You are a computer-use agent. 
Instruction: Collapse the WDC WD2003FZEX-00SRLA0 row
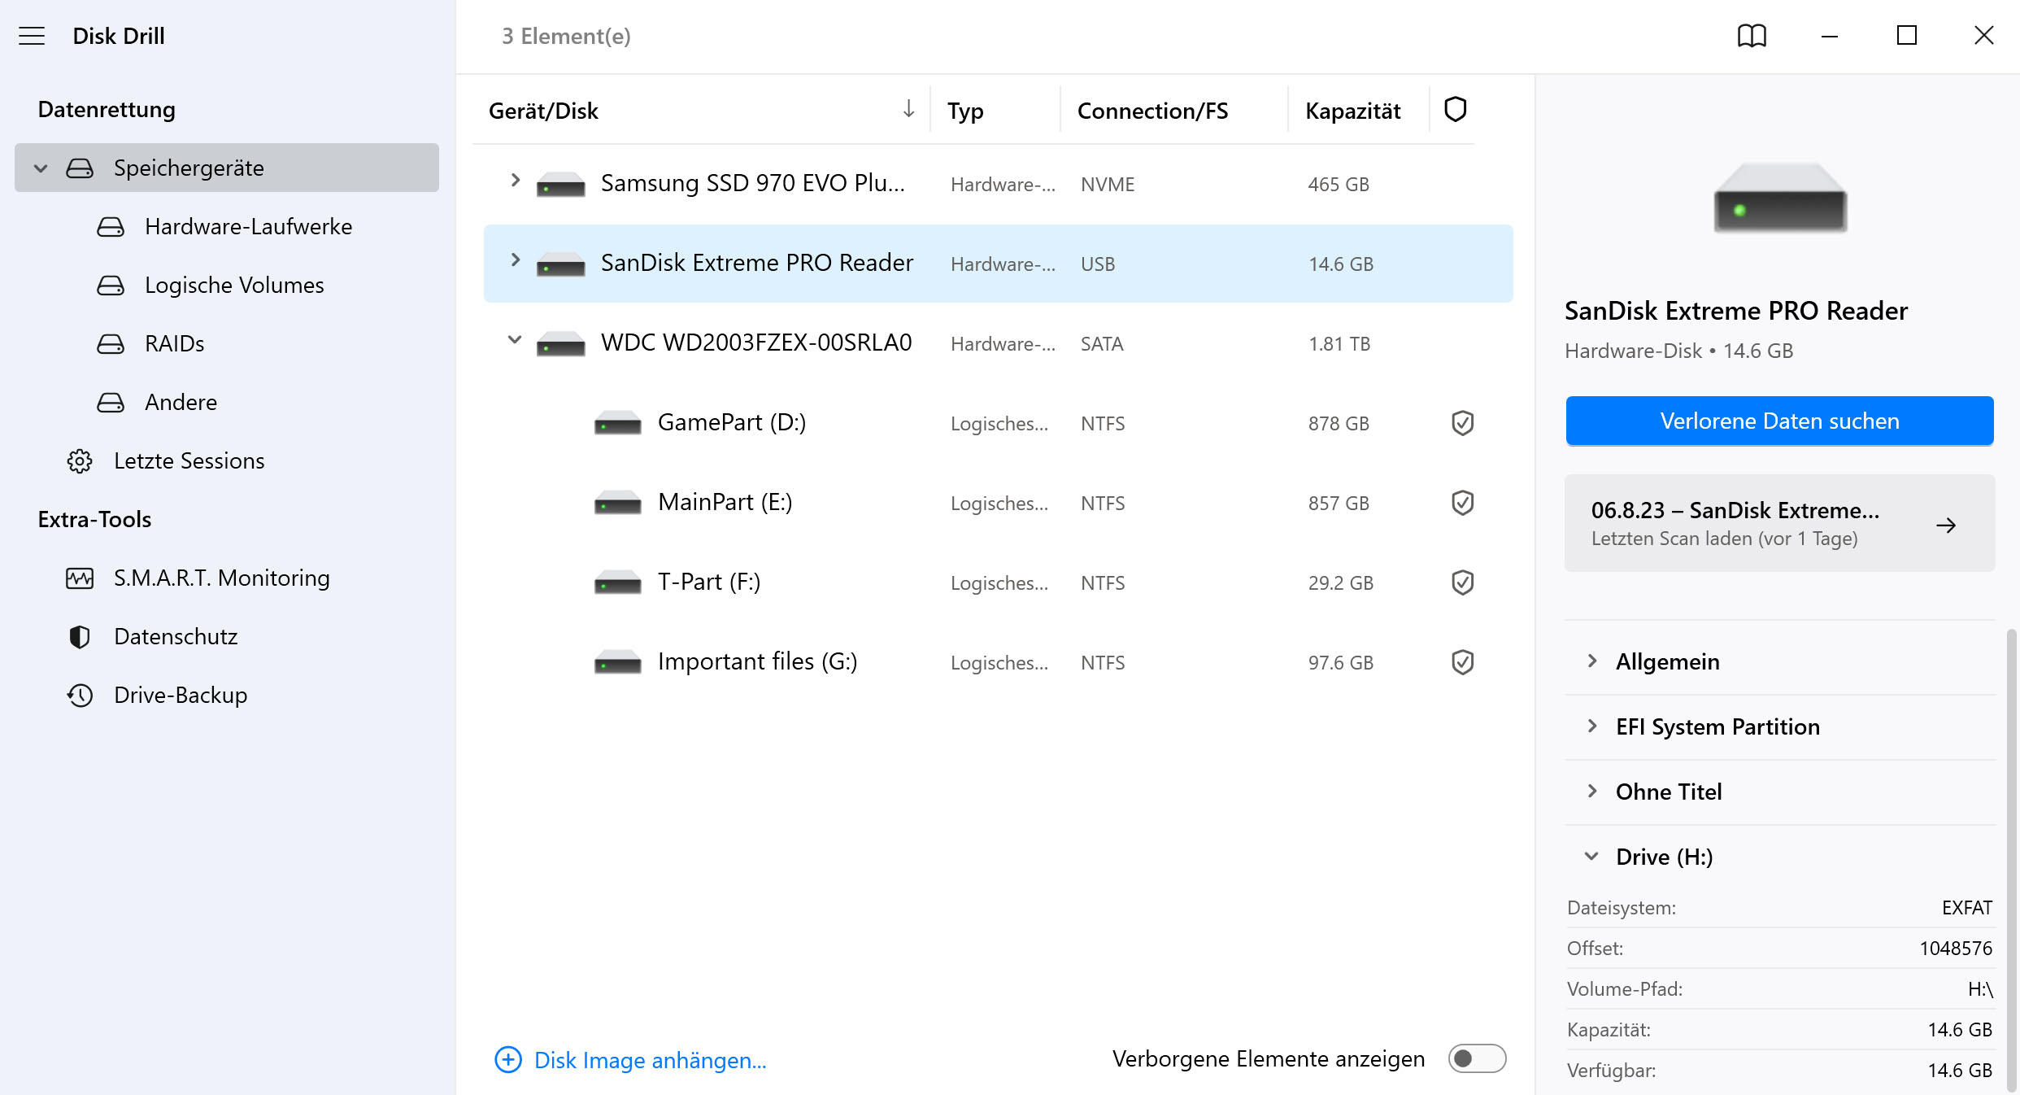(x=515, y=340)
